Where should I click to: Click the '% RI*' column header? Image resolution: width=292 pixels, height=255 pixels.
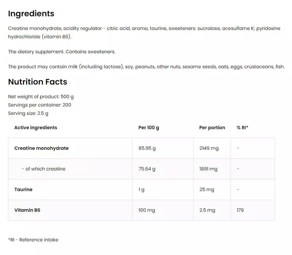tap(242, 128)
